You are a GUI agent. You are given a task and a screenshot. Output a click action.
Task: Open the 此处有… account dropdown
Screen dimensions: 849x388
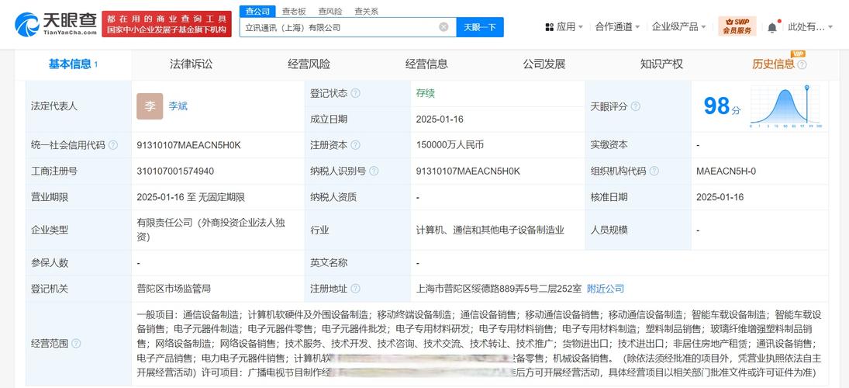pos(810,26)
